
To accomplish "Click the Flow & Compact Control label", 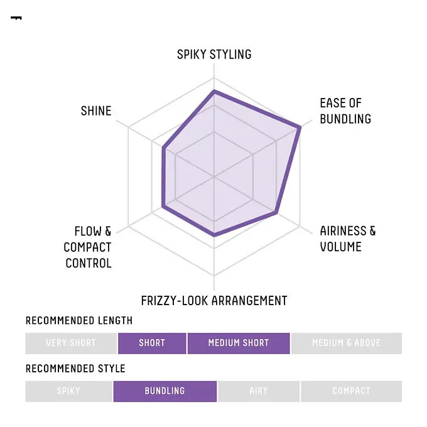I will (88, 247).
